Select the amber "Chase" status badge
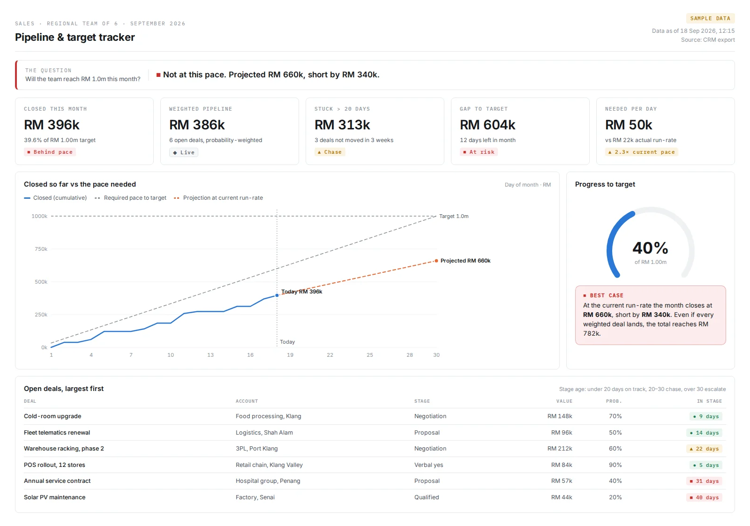Image resolution: width=750 pixels, height=526 pixels. [x=330, y=152]
